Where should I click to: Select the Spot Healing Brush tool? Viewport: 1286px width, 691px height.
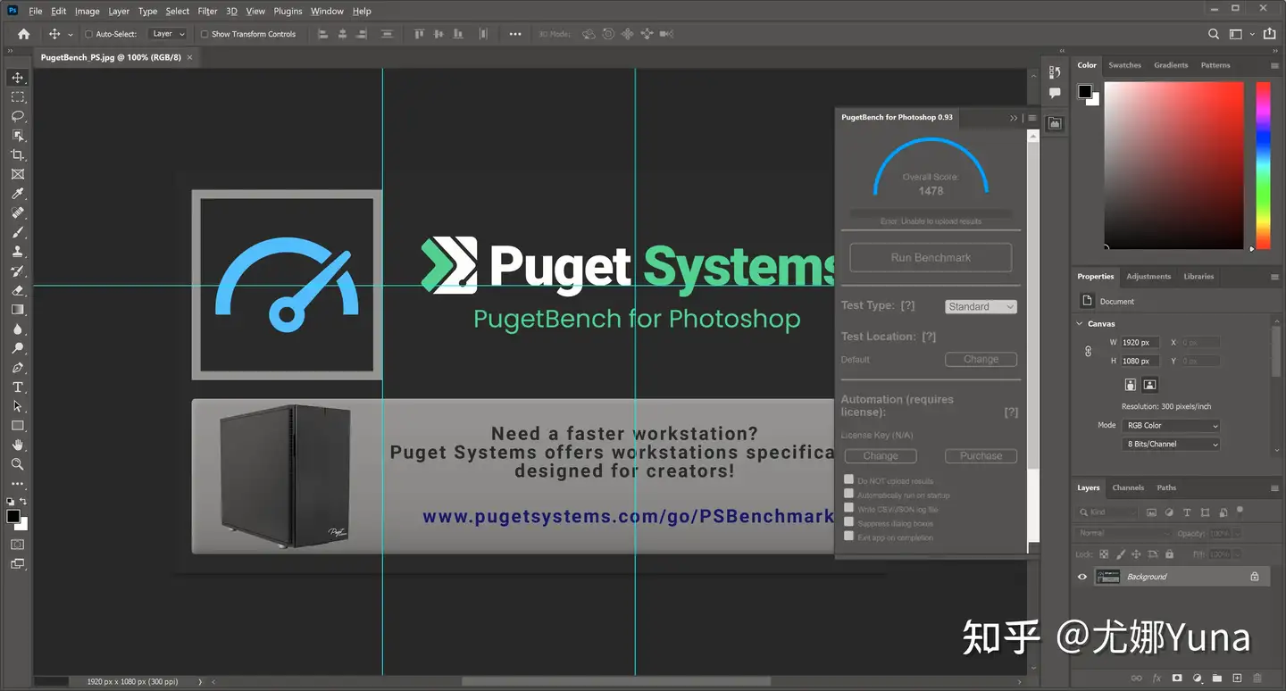[17, 213]
